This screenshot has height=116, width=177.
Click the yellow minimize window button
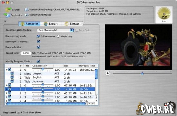(7, 3)
